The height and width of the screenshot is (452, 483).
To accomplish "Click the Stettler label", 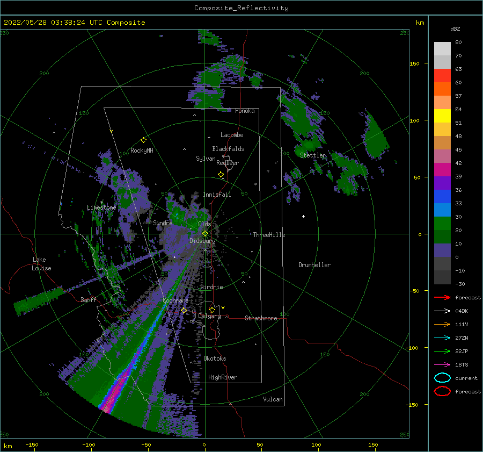I will coord(313,155).
